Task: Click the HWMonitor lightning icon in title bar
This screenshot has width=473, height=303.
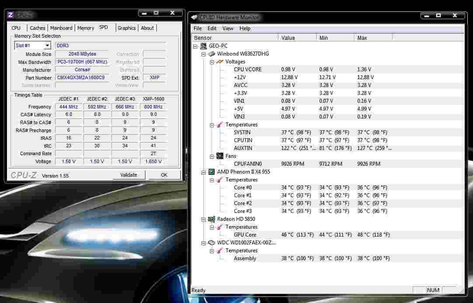Action: pyautogui.click(x=194, y=17)
